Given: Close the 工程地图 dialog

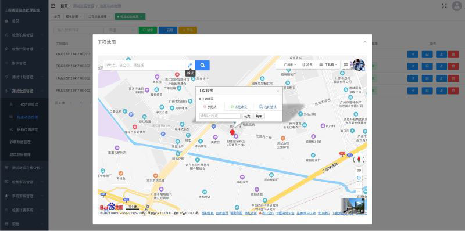Looking at the screenshot, I should (365, 42).
